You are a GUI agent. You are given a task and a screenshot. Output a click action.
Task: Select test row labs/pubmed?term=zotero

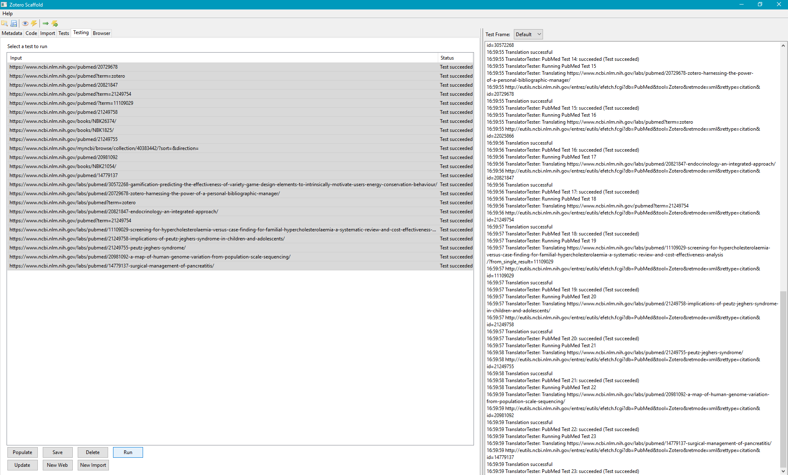(240, 203)
